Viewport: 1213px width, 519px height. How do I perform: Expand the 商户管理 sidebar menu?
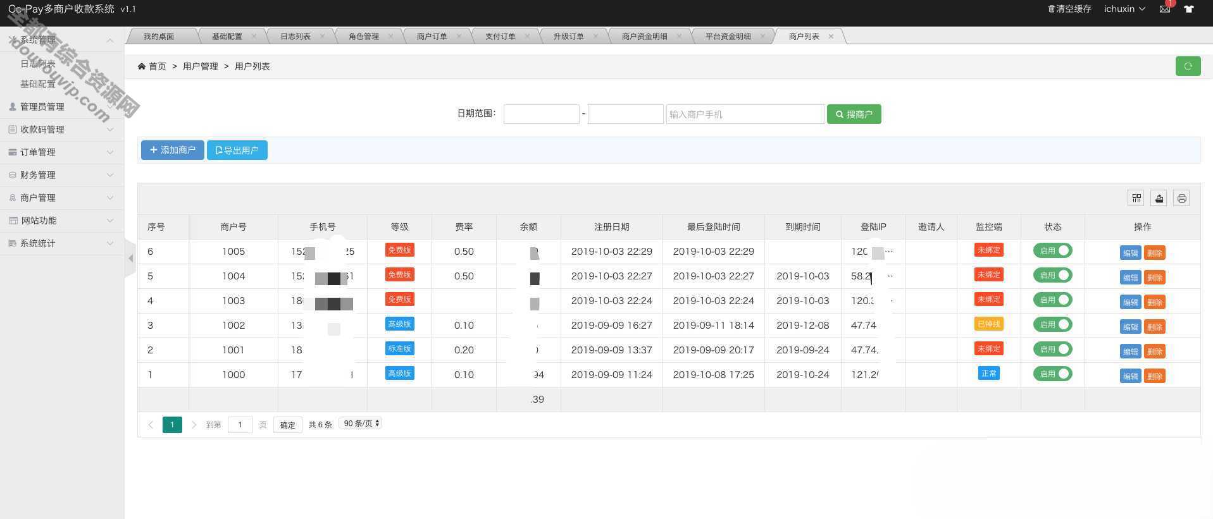tap(62, 198)
